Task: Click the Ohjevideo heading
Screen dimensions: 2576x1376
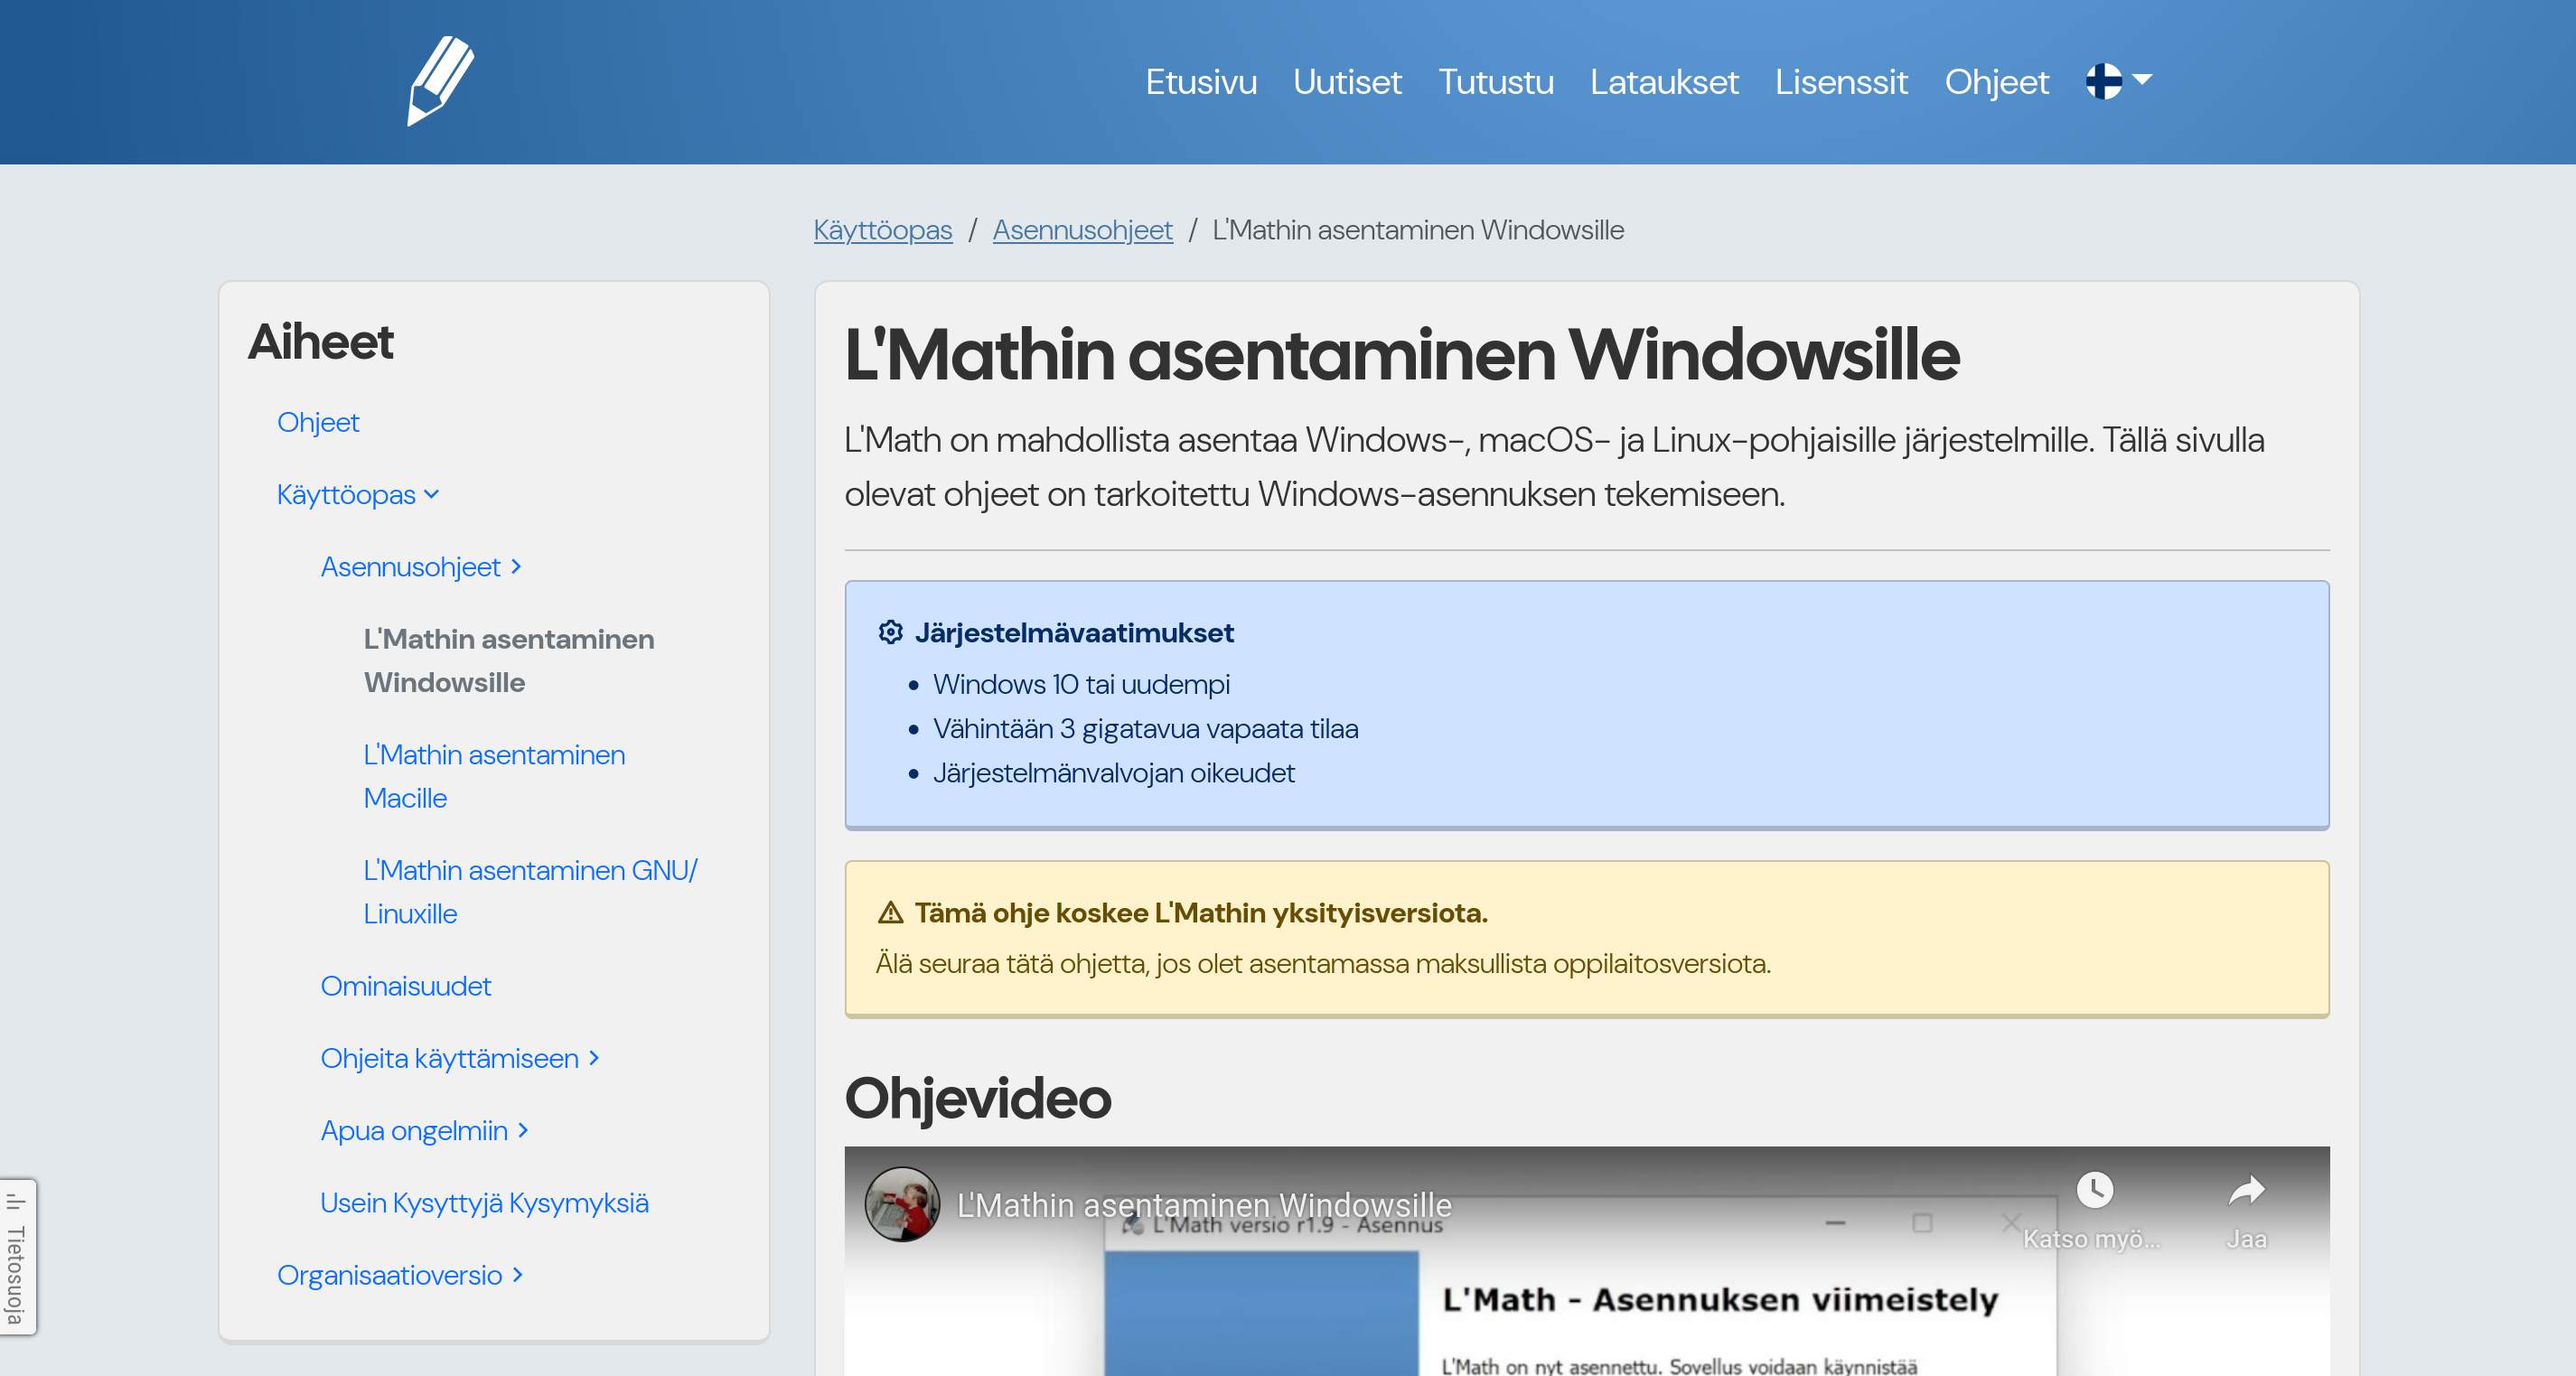Action: 977,1098
